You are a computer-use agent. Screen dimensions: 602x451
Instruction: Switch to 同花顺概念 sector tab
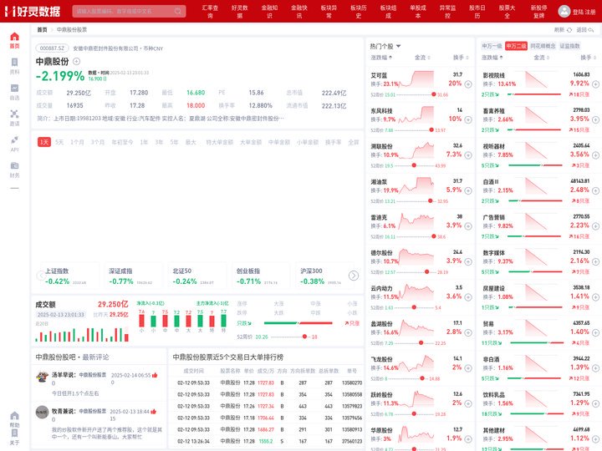(x=543, y=46)
